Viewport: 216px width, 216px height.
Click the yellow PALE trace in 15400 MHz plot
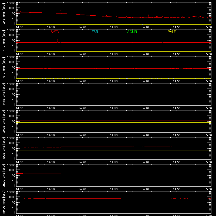click(114, 200)
